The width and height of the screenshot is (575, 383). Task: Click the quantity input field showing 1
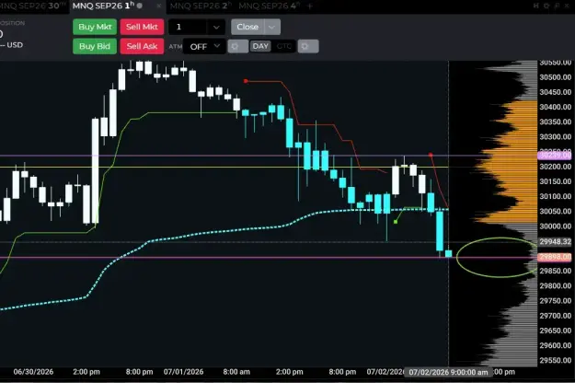pyautogui.click(x=188, y=27)
